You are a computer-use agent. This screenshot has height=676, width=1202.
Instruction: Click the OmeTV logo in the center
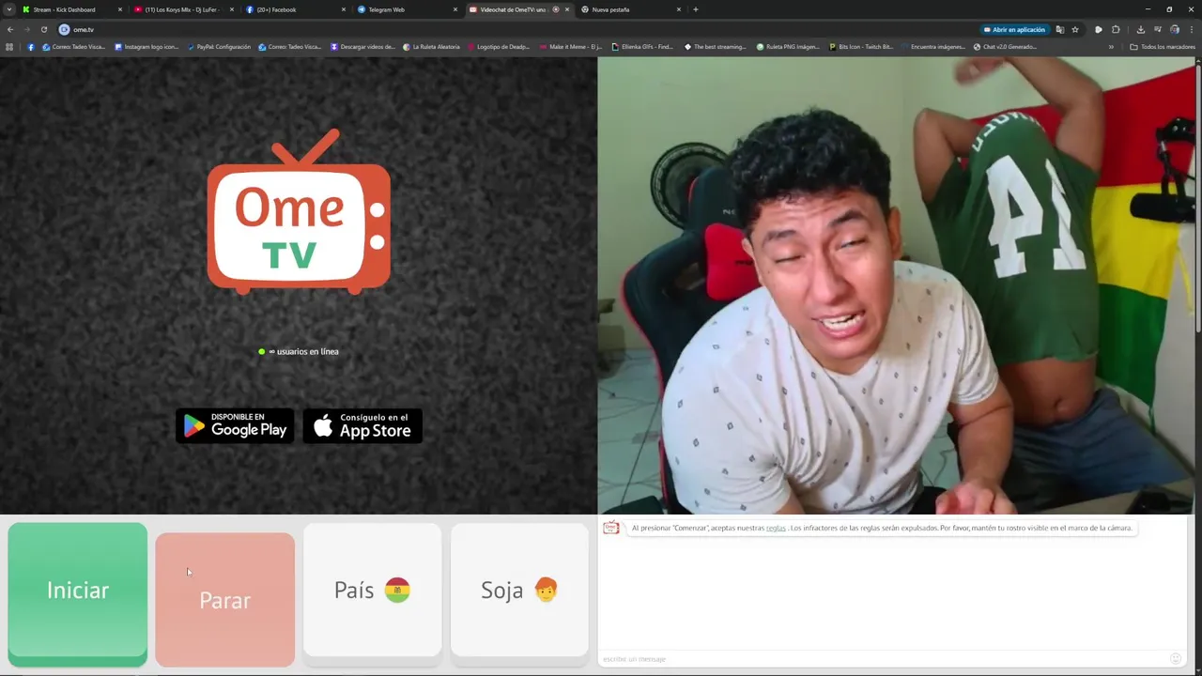[299, 211]
